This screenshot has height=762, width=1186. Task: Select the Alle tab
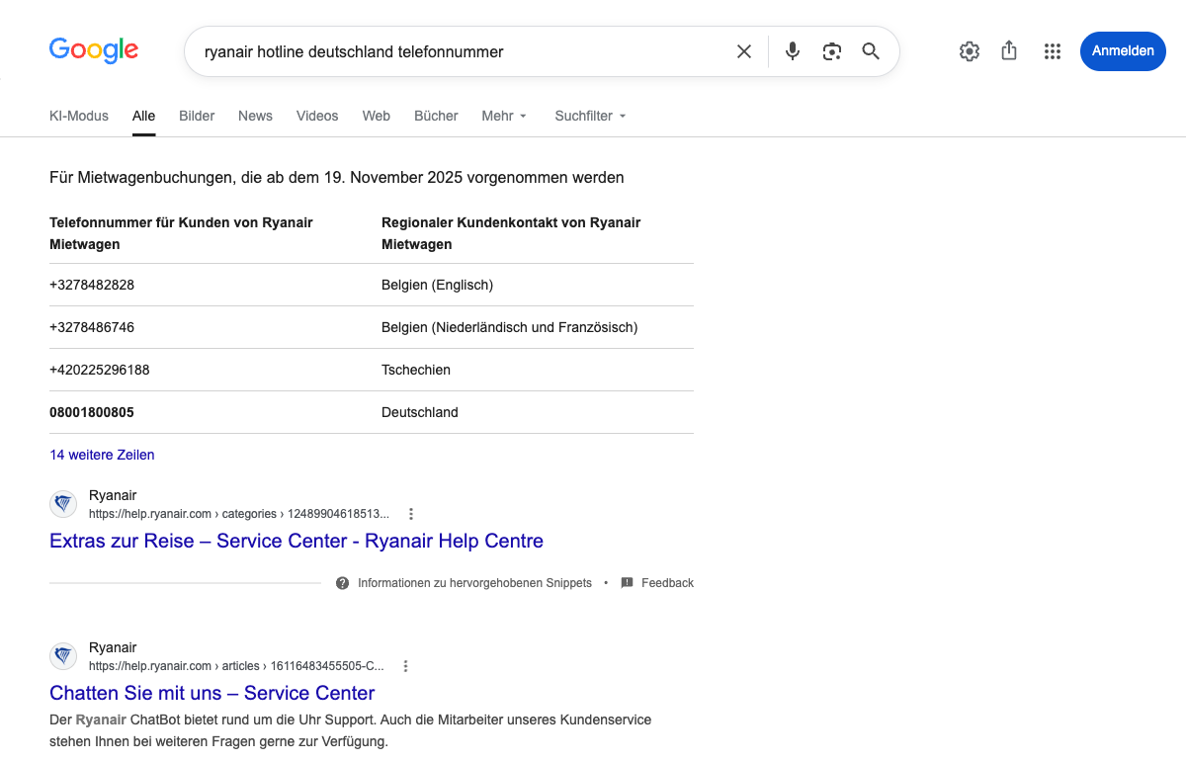point(143,116)
